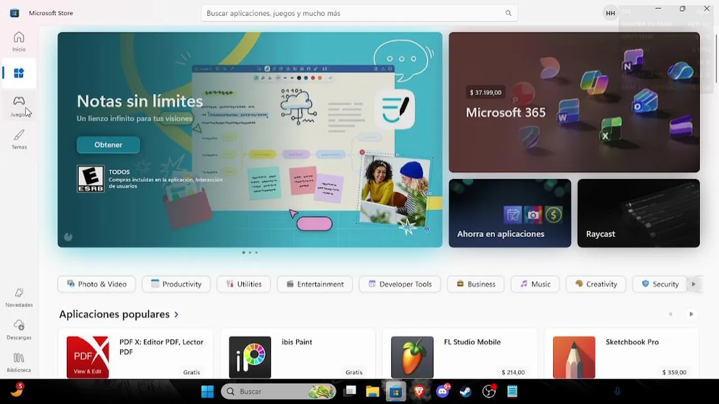Click the banner carousel page dots
The image size is (719, 404).
click(250, 252)
